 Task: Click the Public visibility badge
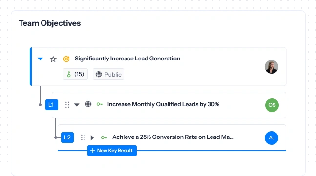pos(108,74)
